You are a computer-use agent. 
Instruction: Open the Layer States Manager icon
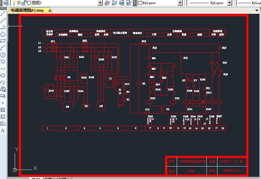122,3
